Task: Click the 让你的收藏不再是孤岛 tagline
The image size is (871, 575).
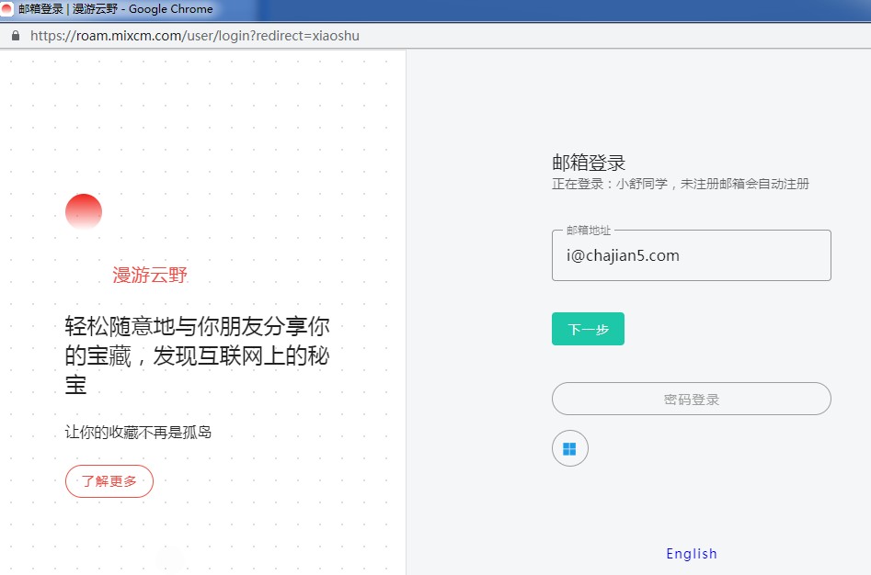Action: coord(138,432)
